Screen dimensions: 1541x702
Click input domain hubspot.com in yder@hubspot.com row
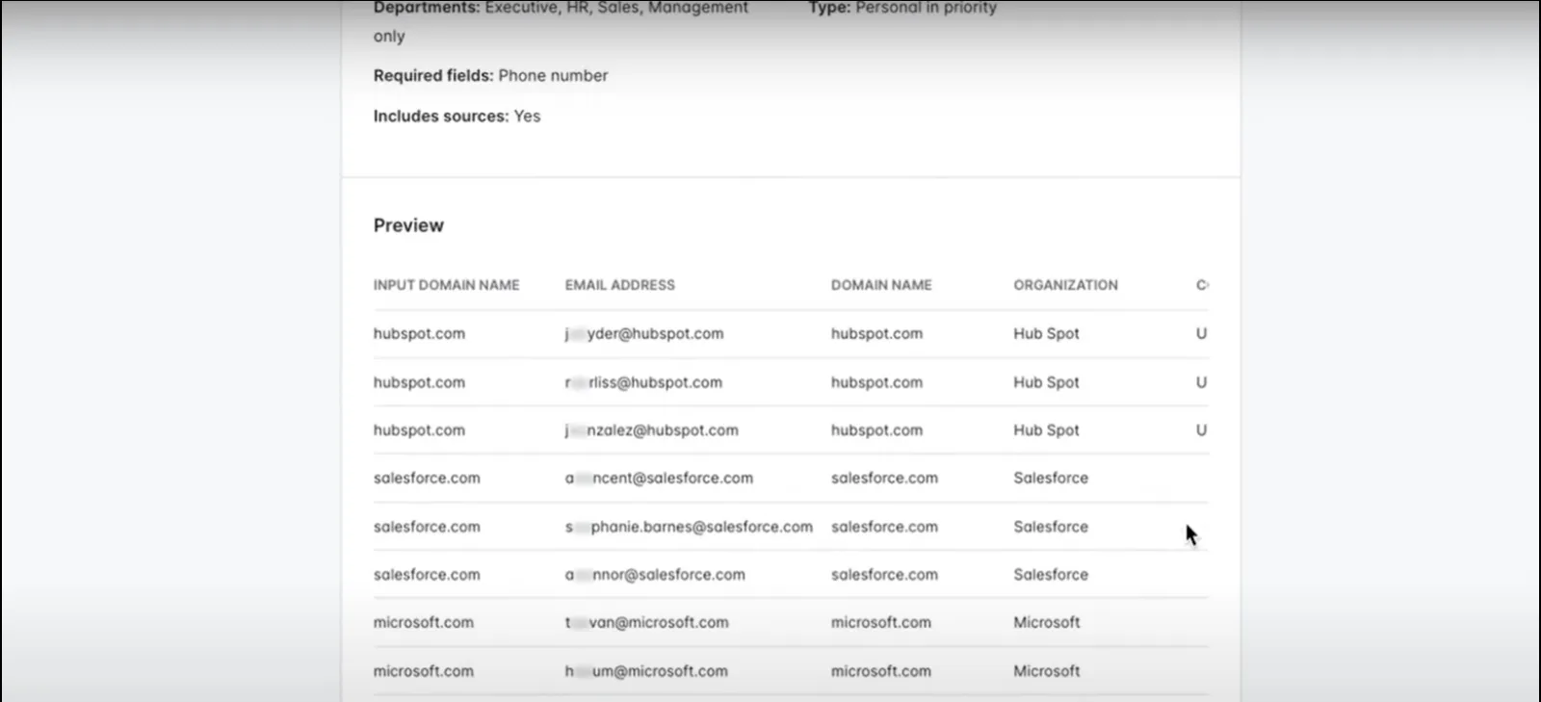tap(419, 333)
